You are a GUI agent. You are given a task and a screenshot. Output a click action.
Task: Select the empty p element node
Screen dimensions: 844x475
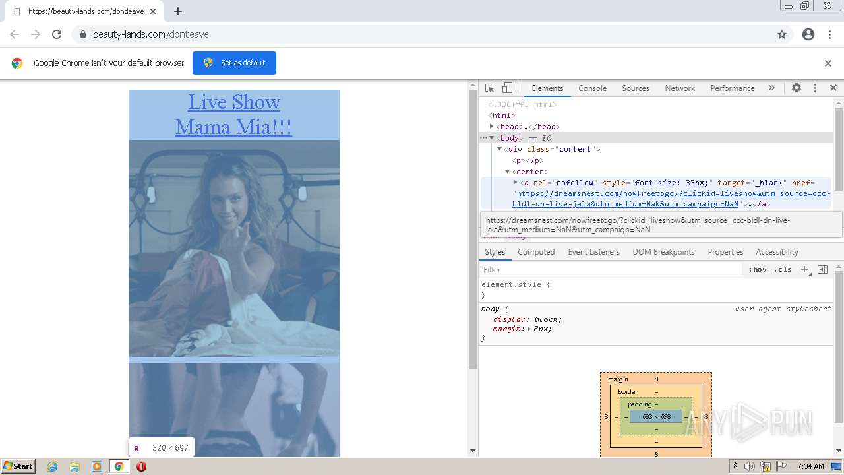click(527, 160)
